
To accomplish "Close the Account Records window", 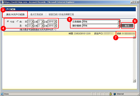I will click(x=138, y=2).
